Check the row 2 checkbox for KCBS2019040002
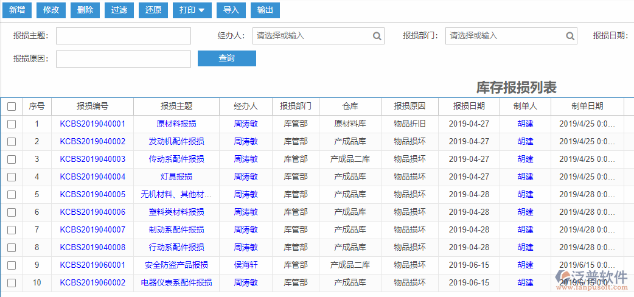The width and height of the screenshot is (634, 297). click(12, 142)
